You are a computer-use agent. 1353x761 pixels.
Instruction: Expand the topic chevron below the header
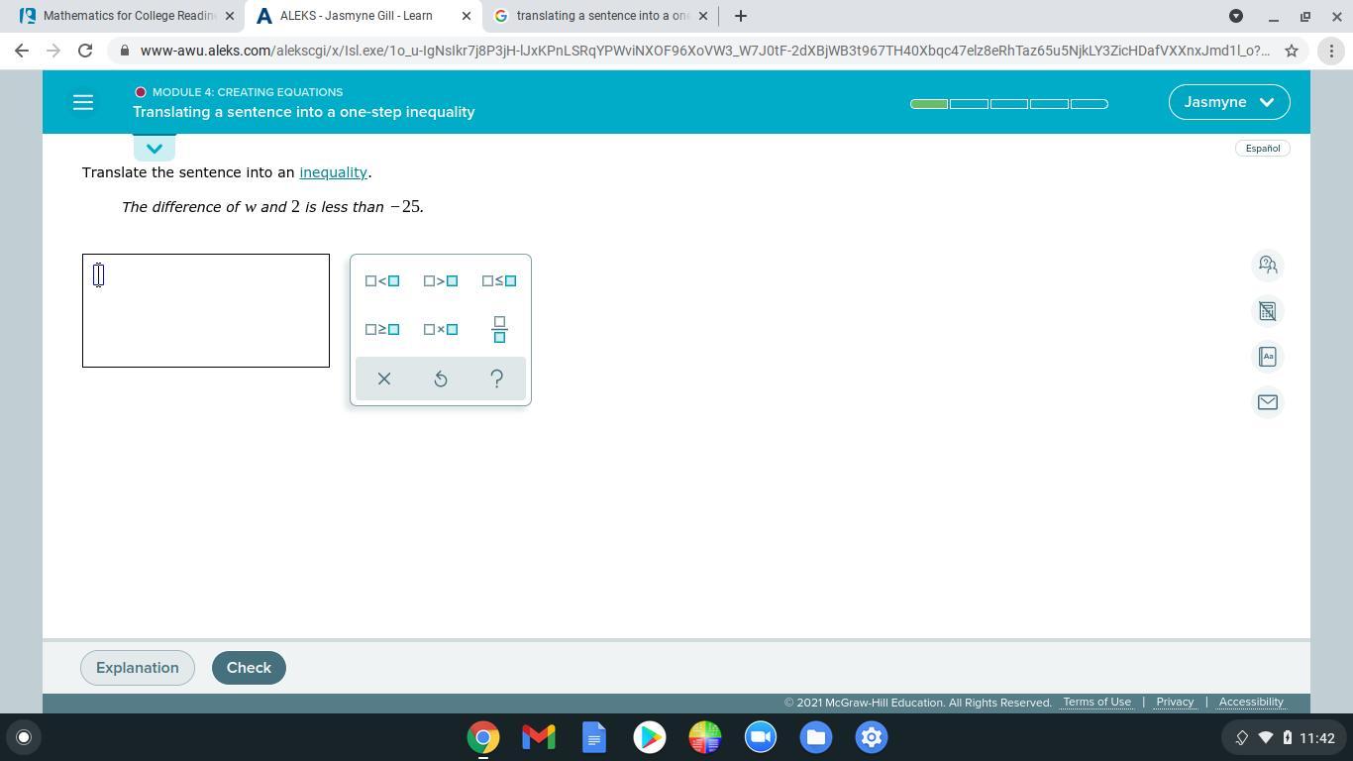[155, 149]
